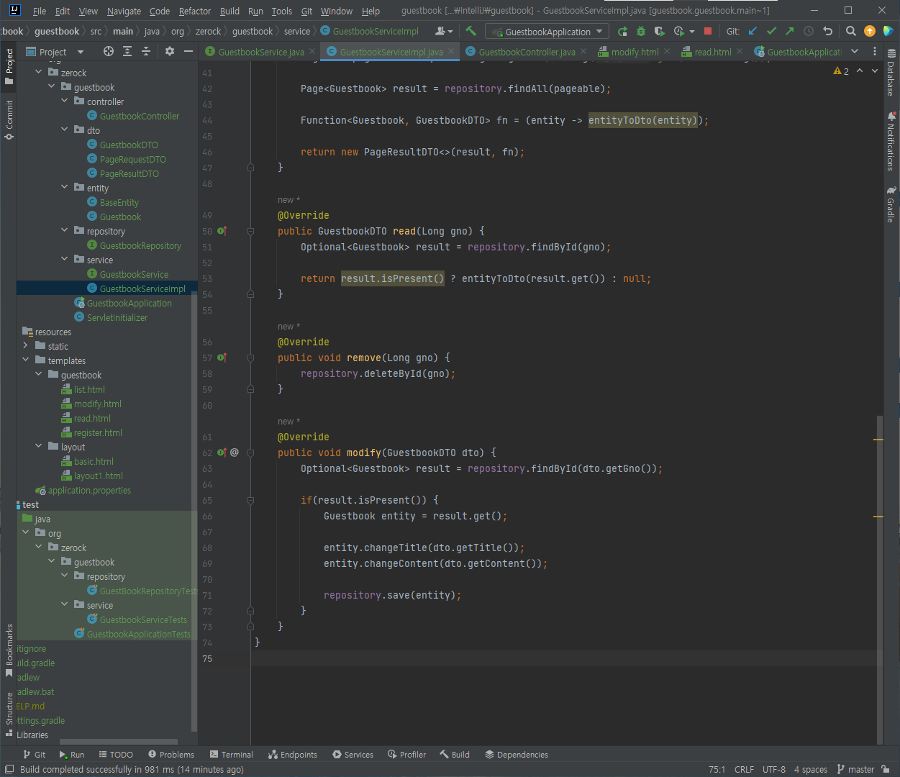This screenshot has height=777, width=900.
Task: Click Git update project arrow
Action: (x=753, y=31)
